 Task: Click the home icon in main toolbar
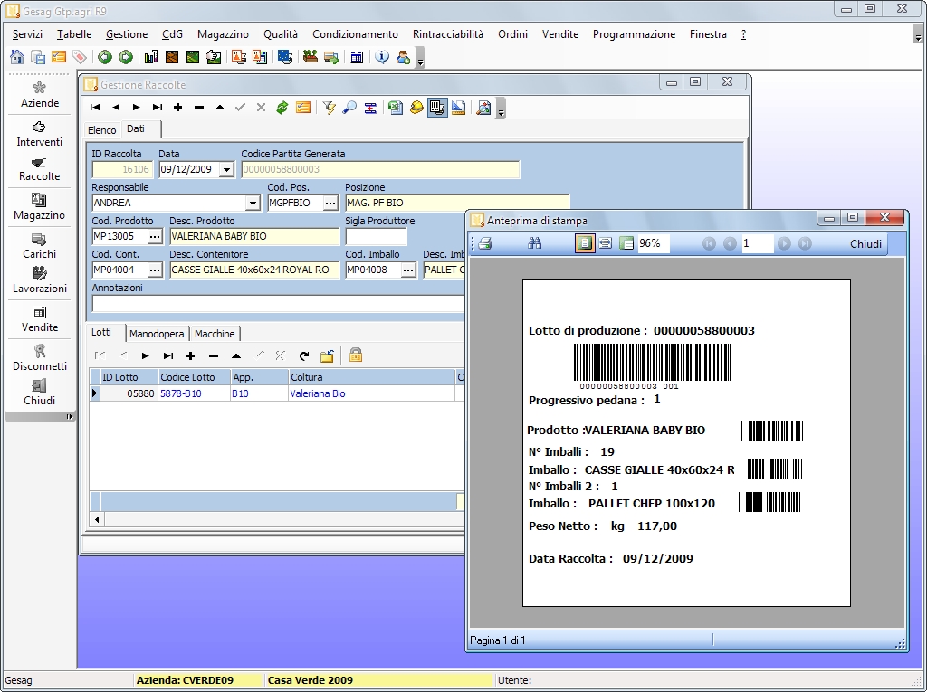click(17, 57)
